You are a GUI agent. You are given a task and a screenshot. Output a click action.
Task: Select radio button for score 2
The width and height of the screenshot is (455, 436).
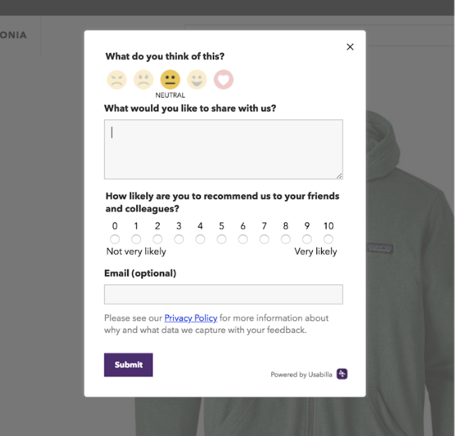click(x=158, y=239)
